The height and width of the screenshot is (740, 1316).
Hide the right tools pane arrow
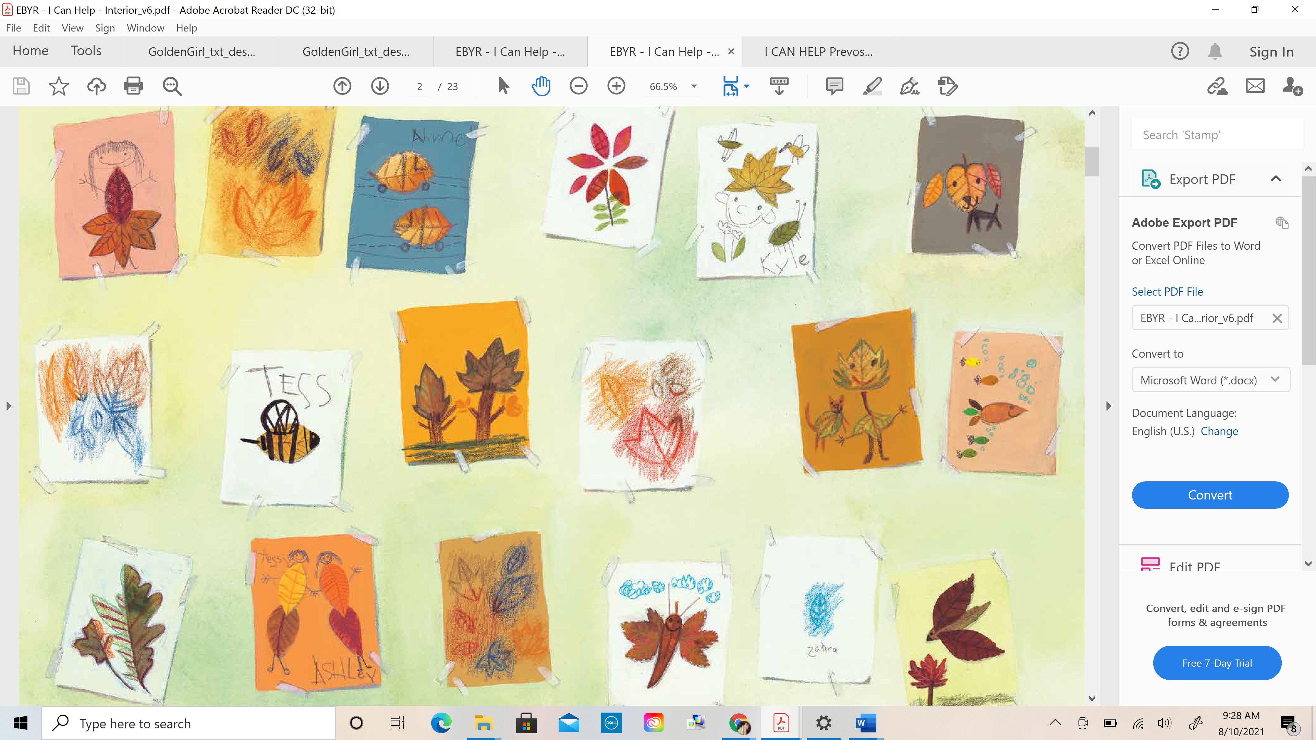coord(1108,406)
